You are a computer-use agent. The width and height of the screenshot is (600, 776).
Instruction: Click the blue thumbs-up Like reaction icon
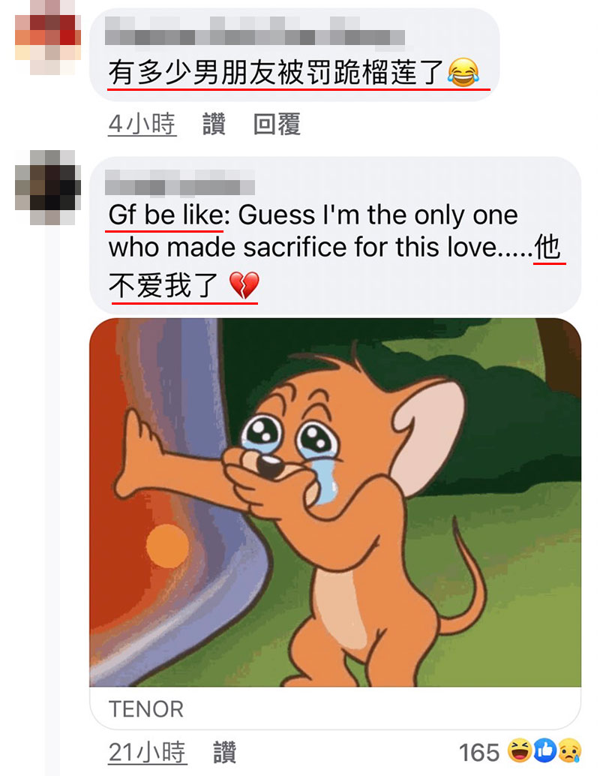(x=544, y=750)
